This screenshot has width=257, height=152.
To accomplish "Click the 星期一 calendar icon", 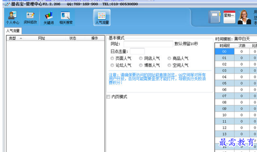I will click(229, 17).
